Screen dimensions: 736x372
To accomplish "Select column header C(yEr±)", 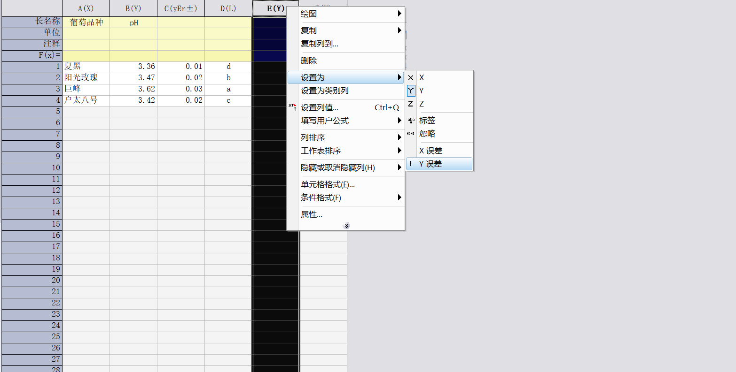I will 181,8.
